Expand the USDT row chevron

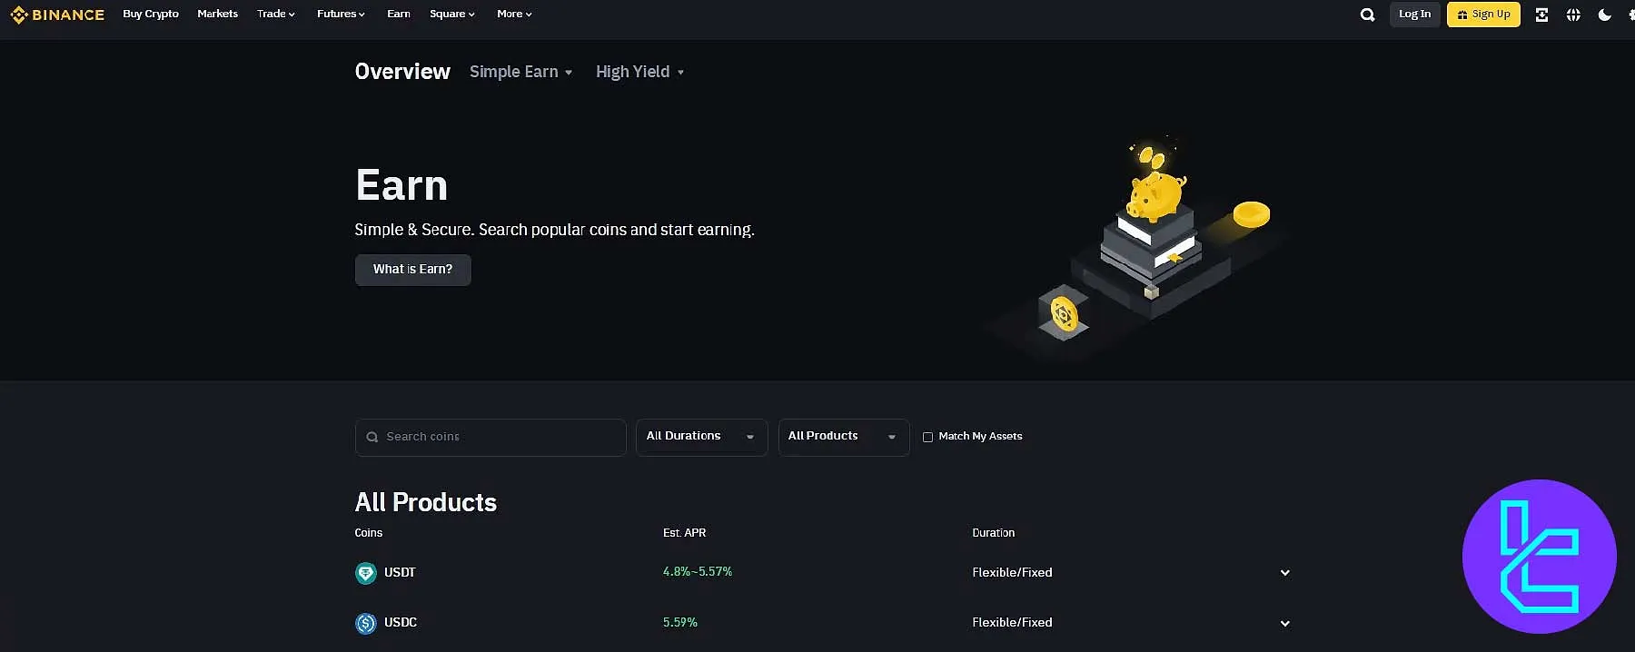[x=1284, y=573]
